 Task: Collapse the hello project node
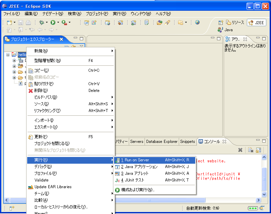pos(7,54)
